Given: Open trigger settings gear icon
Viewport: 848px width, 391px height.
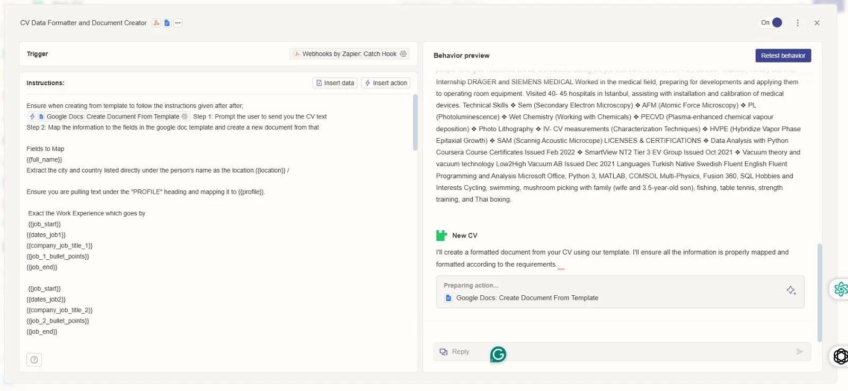Looking at the screenshot, I should tap(403, 54).
